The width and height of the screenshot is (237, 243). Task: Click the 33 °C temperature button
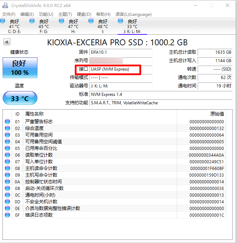pyautogui.click(x=20, y=98)
